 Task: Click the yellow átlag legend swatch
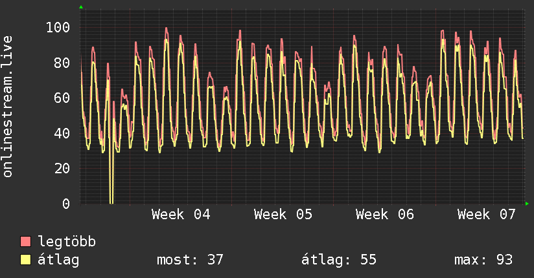pyautogui.click(x=26, y=260)
